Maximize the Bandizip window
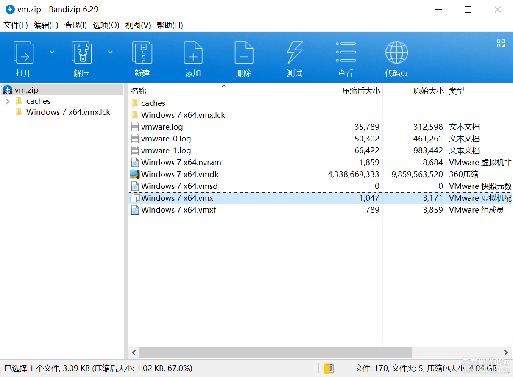Viewport: 513px width, 377px height. tap(468, 9)
